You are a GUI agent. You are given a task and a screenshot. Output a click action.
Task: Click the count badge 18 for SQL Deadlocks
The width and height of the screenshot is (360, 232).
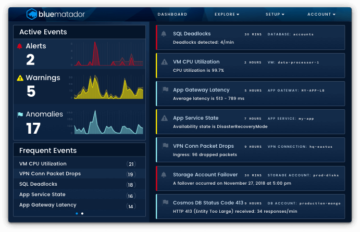pyautogui.click(x=130, y=185)
